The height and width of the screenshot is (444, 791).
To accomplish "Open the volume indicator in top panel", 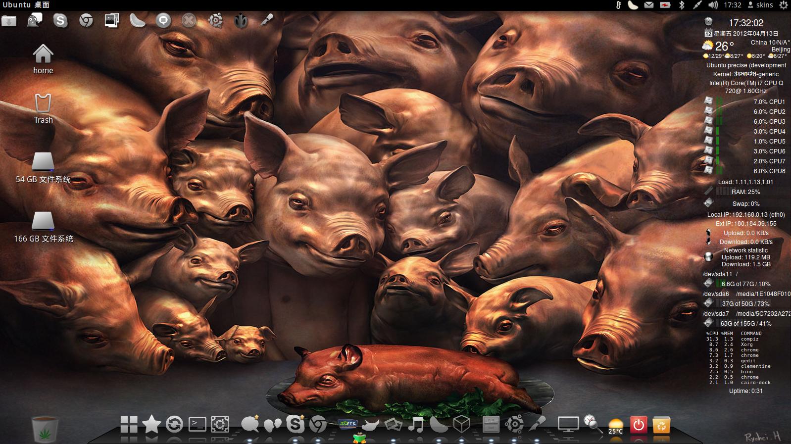I will [713, 5].
